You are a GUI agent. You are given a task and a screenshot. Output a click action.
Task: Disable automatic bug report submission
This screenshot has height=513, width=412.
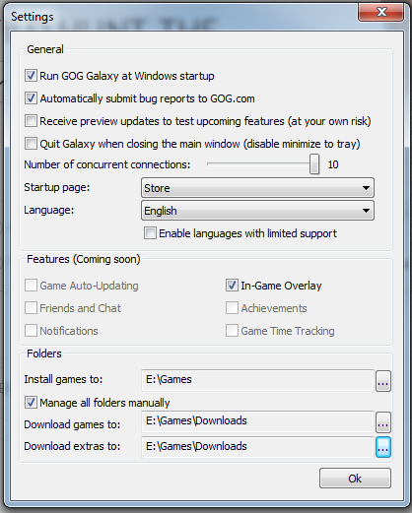point(31,98)
